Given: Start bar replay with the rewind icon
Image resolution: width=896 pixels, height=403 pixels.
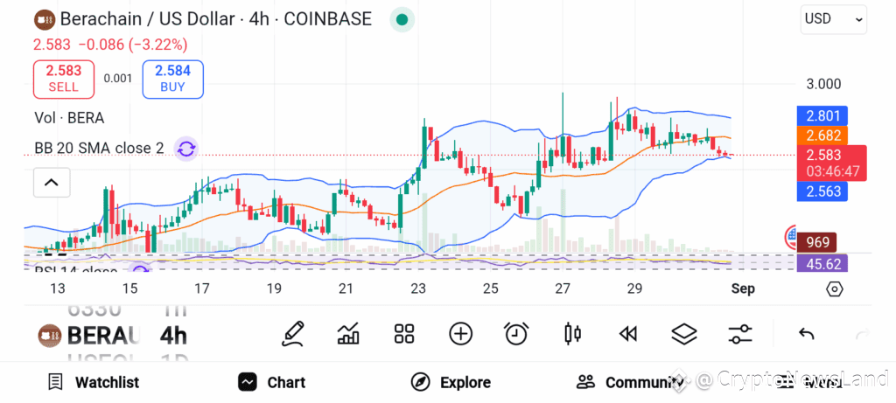Looking at the screenshot, I should pos(628,334).
